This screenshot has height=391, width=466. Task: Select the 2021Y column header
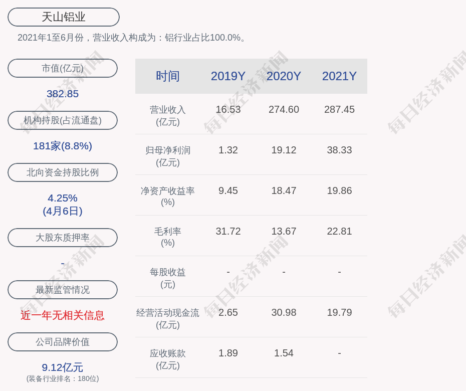[339, 76]
